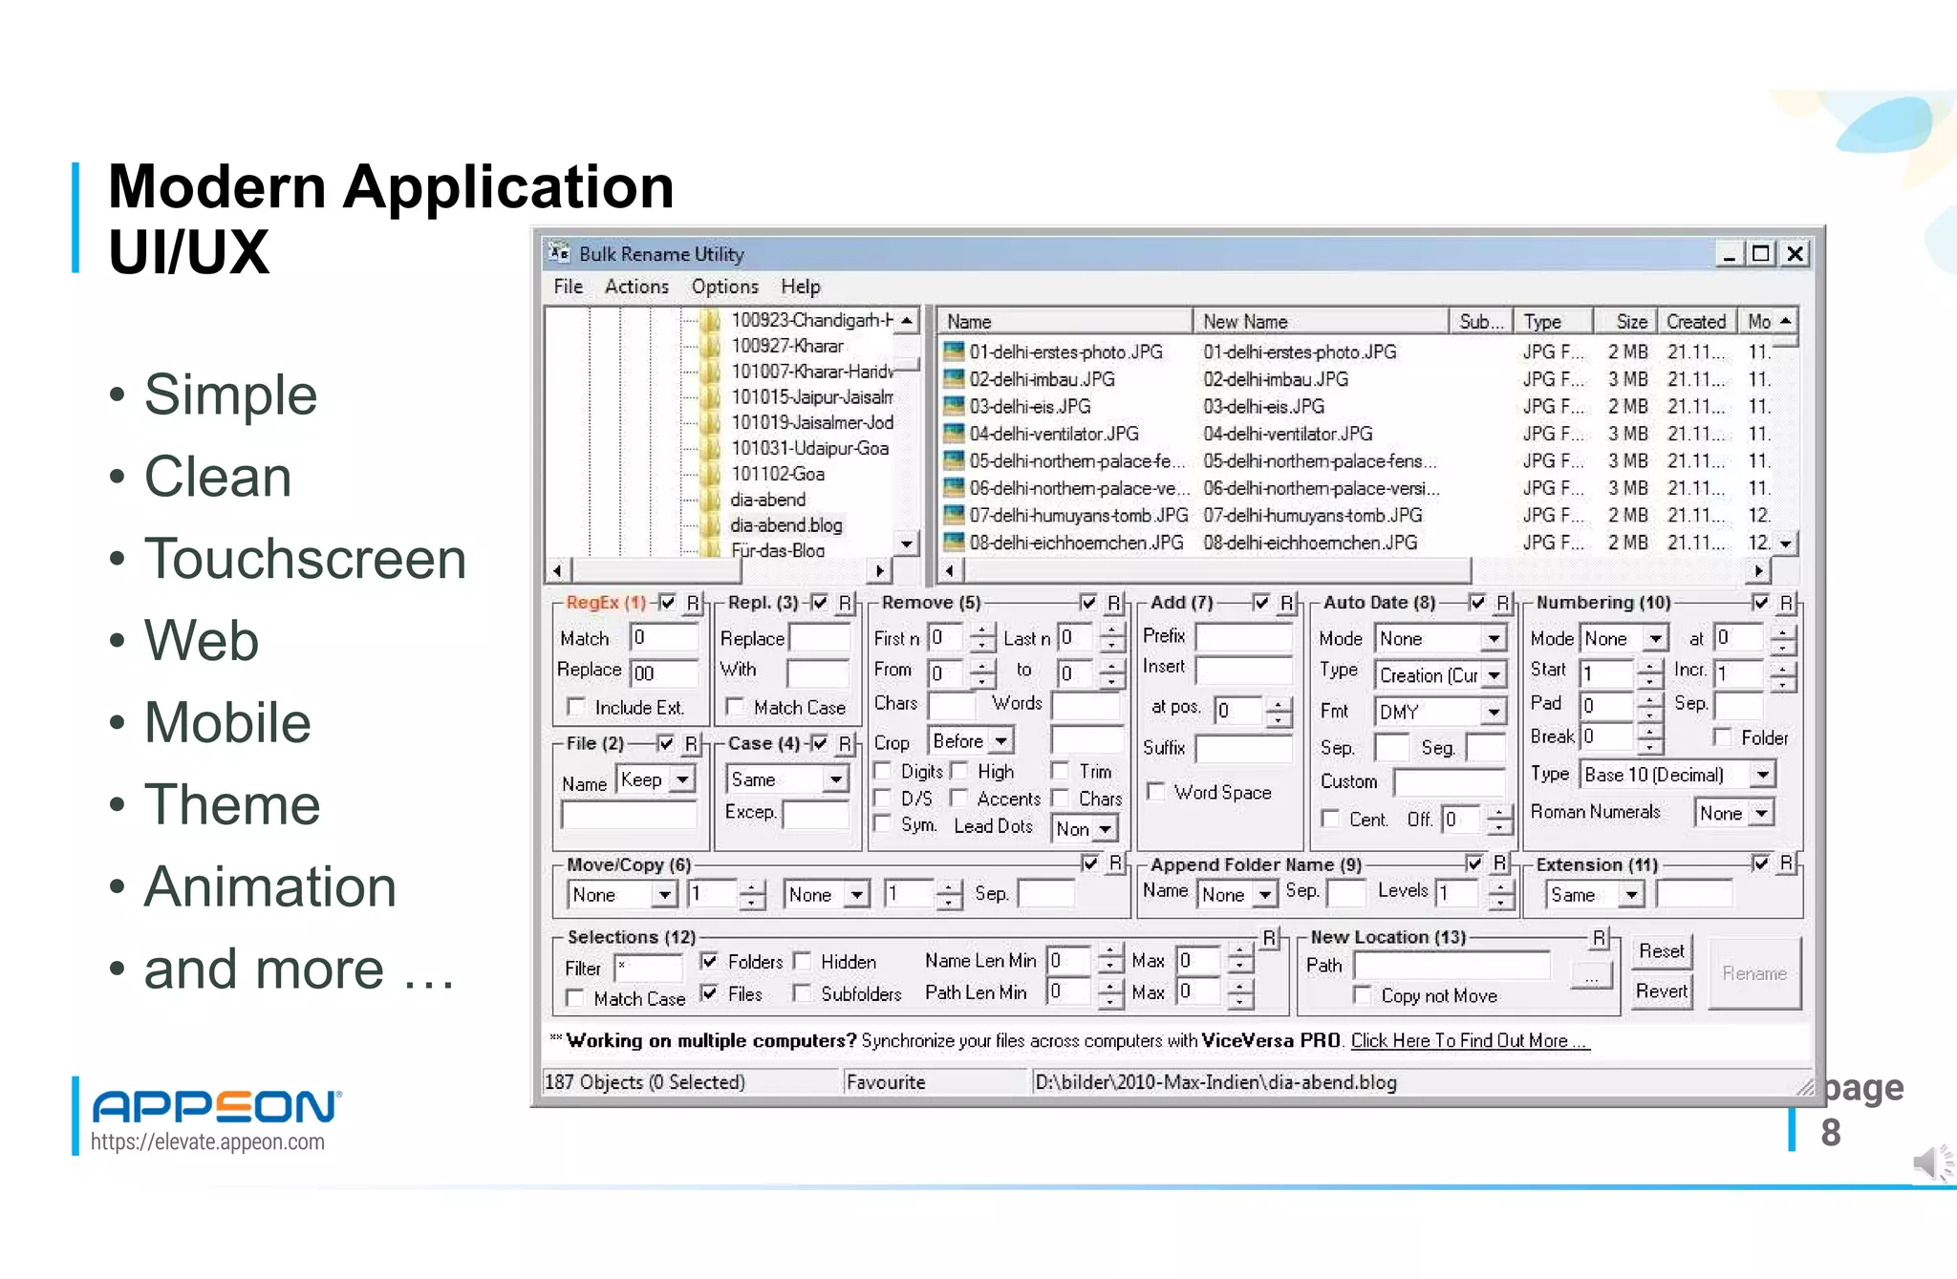1957x1279 pixels.
Task: Open the Crop Before dropdown
Action: click(x=1000, y=741)
